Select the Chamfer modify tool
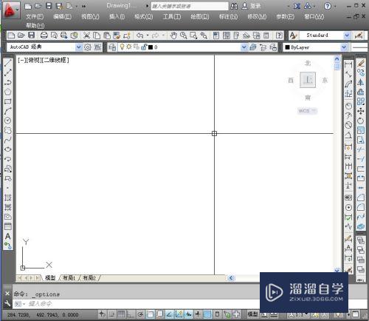Viewport: 369px width, 321px height. point(361,197)
